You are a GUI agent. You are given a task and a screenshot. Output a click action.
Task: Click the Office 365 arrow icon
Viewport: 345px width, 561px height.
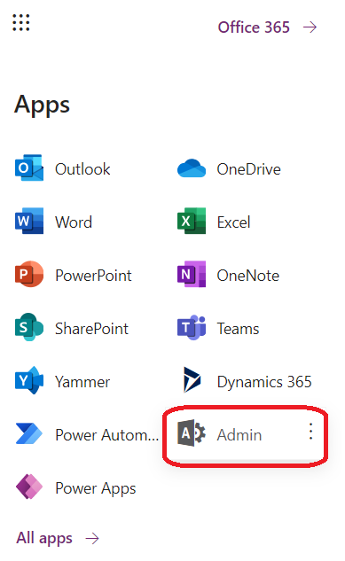click(310, 27)
